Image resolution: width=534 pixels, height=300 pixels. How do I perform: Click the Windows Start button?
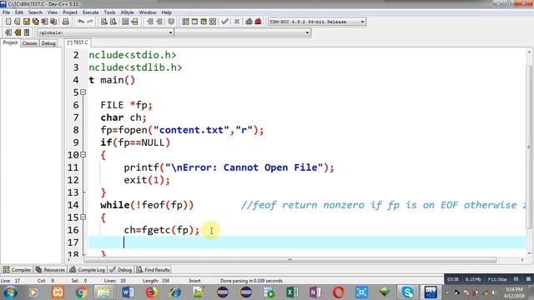(x=10, y=292)
